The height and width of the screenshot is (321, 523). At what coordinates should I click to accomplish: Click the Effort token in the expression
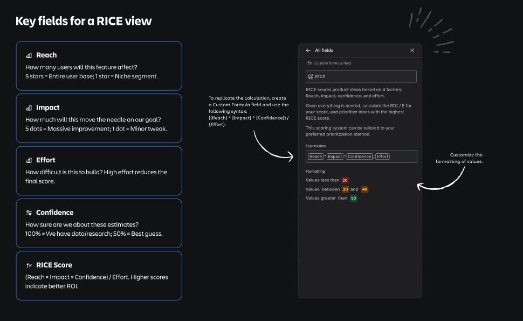click(x=382, y=156)
